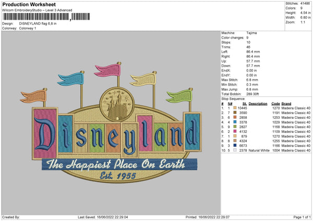Select the swatch beside stitch count 4324

click(x=235, y=141)
